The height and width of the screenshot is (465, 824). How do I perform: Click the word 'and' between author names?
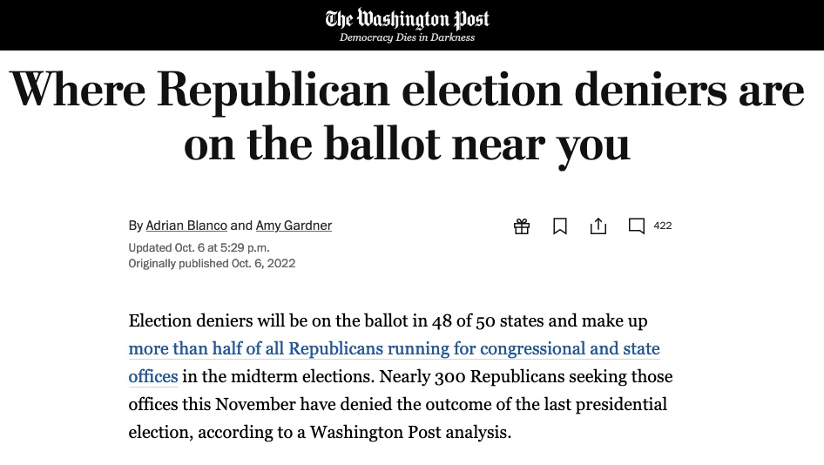242,226
